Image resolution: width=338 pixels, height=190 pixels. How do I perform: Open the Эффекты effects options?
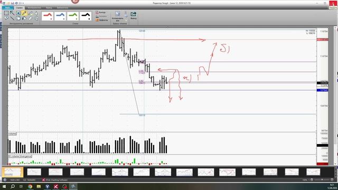pyautogui.click(x=101, y=20)
